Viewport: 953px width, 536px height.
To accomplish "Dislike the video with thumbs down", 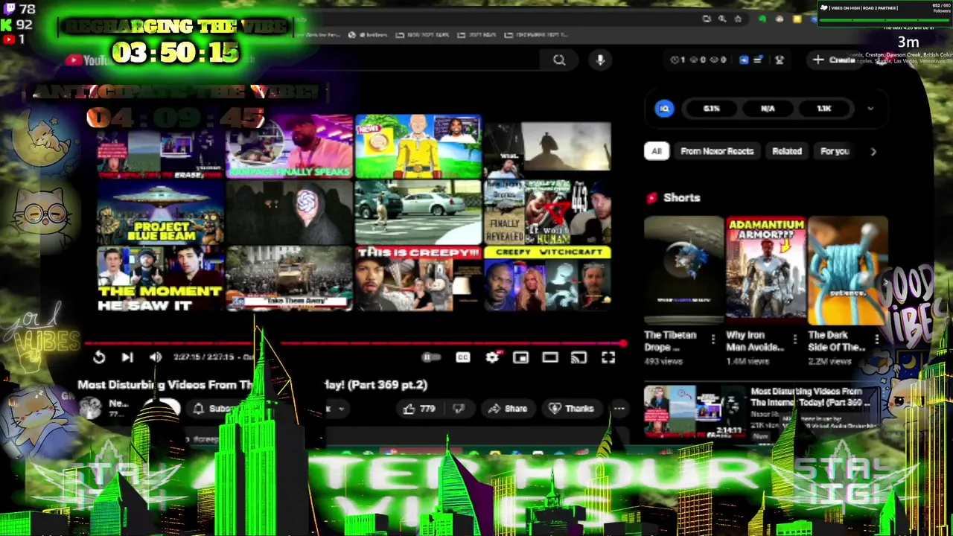I will [x=459, y=408].
